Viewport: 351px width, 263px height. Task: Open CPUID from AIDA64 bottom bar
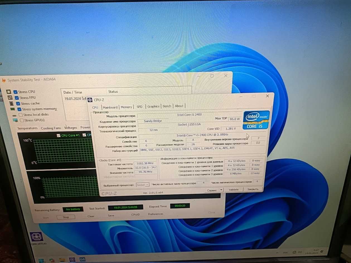tap(135, 215)
